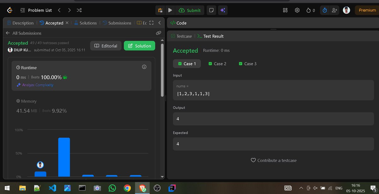Open the Editorial button

click(x=106, y=46)
